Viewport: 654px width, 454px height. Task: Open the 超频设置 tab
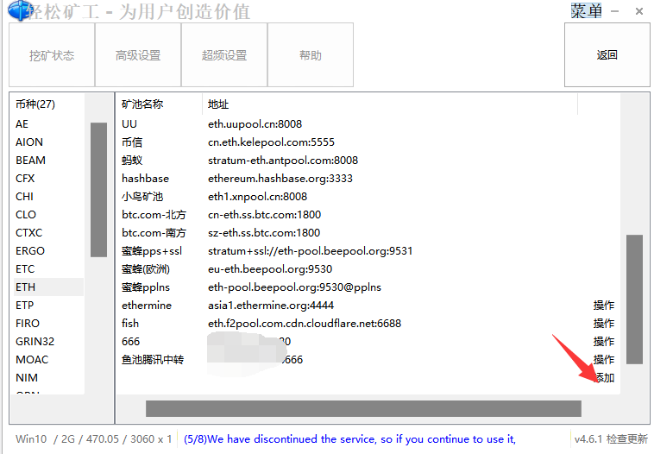click(224, 55)
